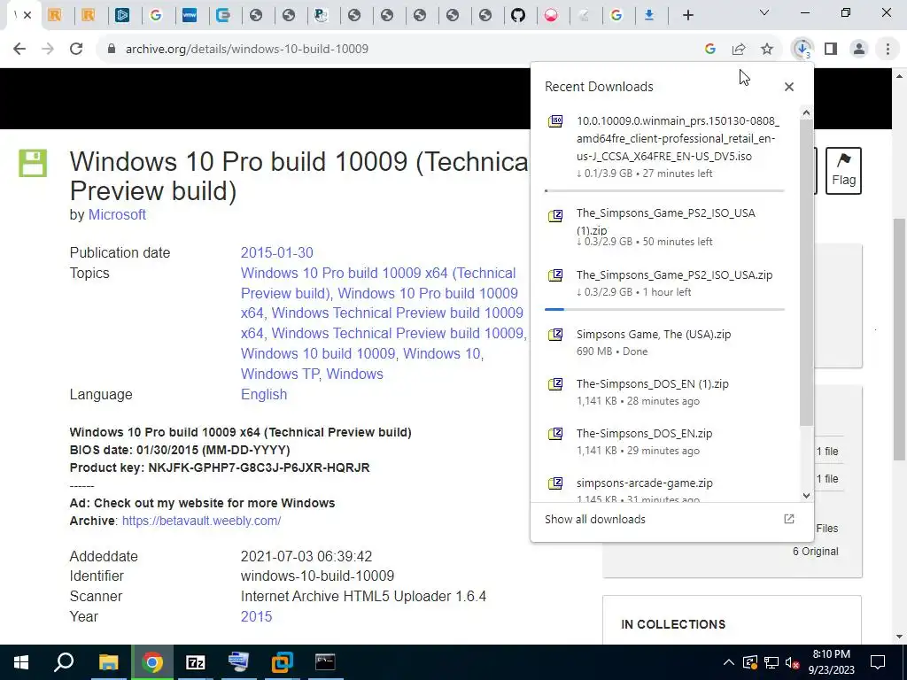Click zip icon for The-Simpsons_DOS_EN (1).zip
Screen dimensions: 907x680
pyautogui.click(x=555, y=384)
